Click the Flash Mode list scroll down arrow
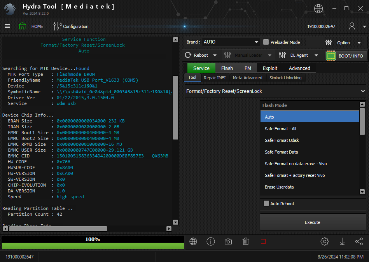The image size is (369, 262). pyautogui.click(x=362, y=192)
